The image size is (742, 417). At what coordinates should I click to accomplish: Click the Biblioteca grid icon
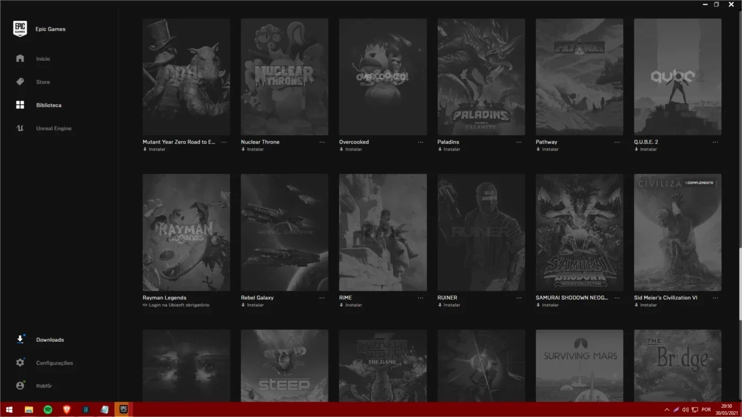20,105
